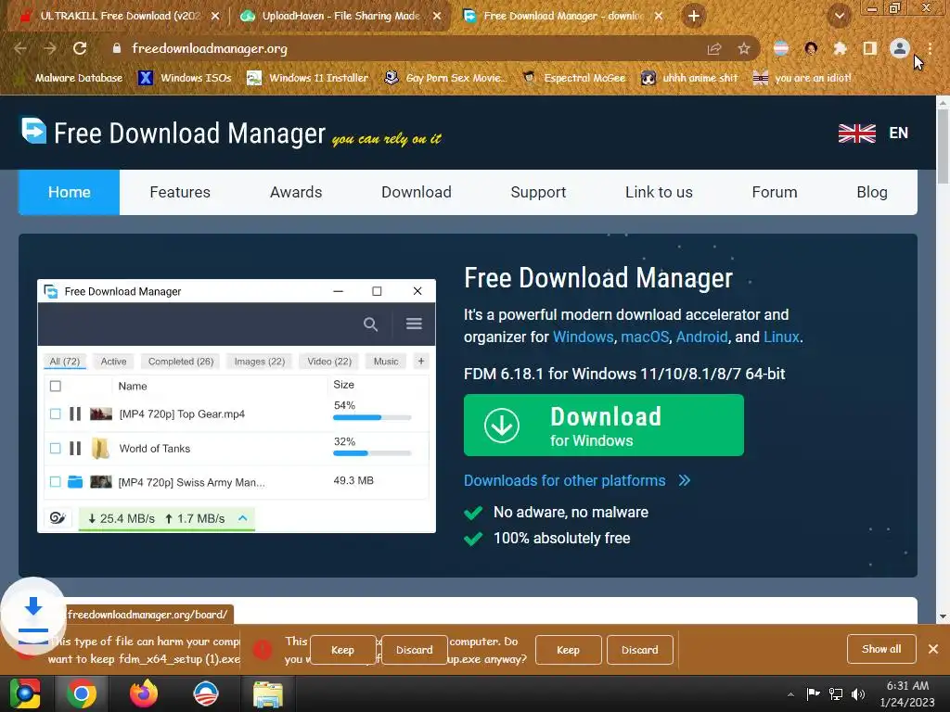Open a new tab with plus button
The width and height of the screenshot is (950, 712).
(694, 16)
